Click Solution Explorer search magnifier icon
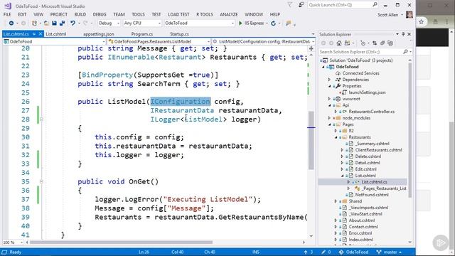The image size is (455, 256). [x=405, y=52]
